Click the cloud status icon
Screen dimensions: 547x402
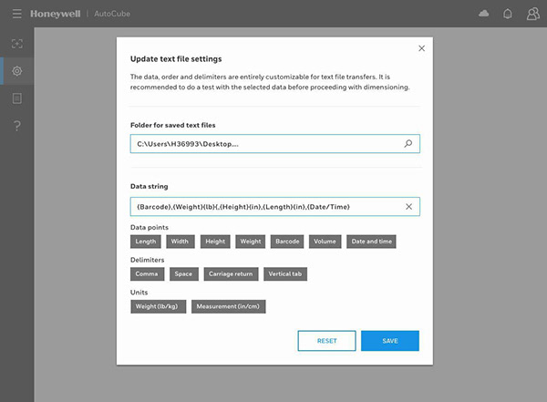(x=483, y=14)
